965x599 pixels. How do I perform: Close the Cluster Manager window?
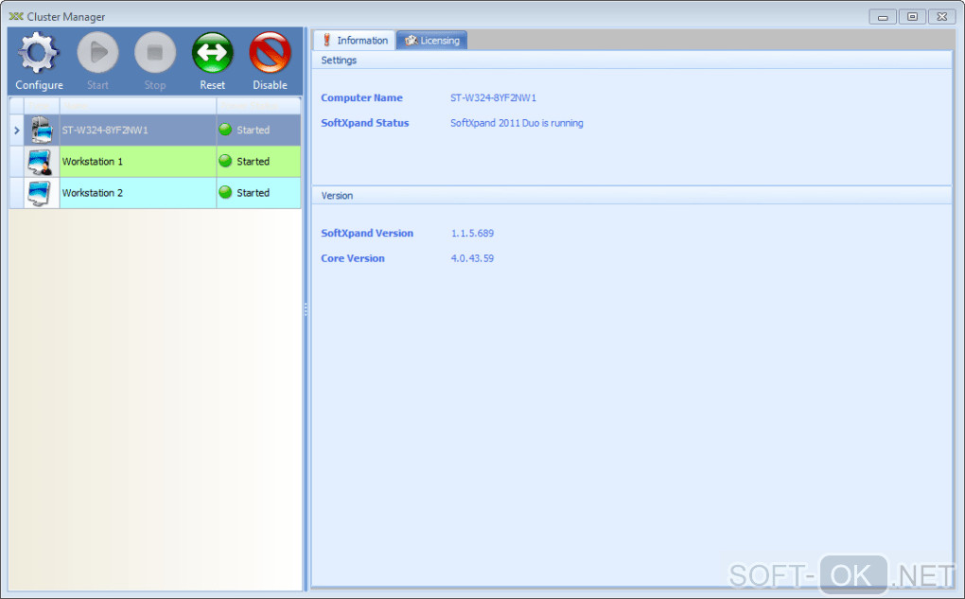coord(941,17)
